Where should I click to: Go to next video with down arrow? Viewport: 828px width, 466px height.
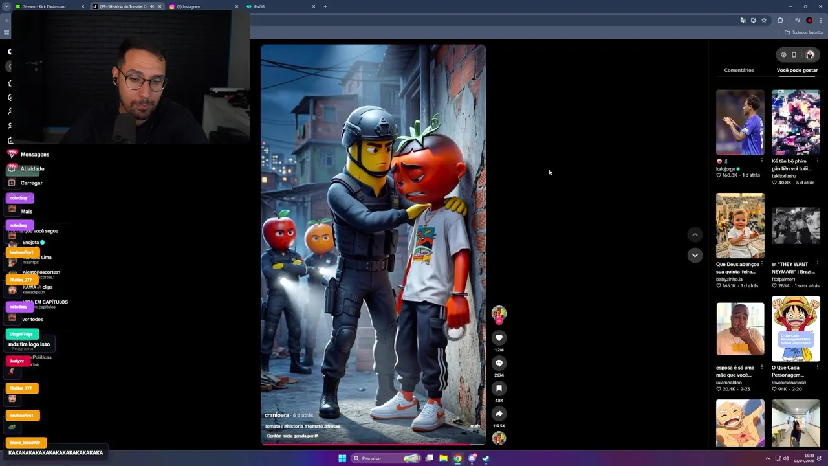[695, 255]
